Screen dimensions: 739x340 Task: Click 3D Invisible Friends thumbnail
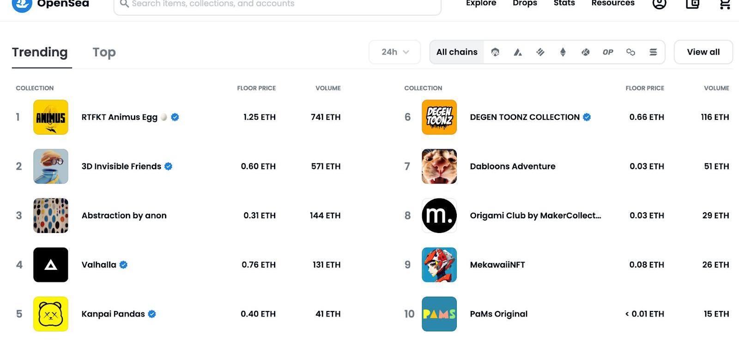[x=51, y=167]
